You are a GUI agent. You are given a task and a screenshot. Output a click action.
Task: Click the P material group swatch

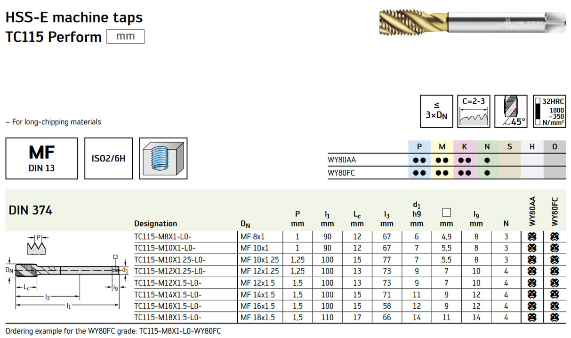click(419, 147)
